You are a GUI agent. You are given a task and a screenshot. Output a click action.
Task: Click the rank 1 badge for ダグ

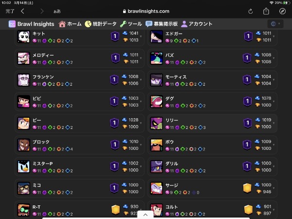tap(247, 101)
